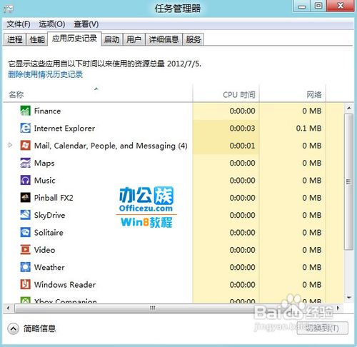Click the Finance app icon
The width and height of the screenshot is (357, 347).
point(25,111)
